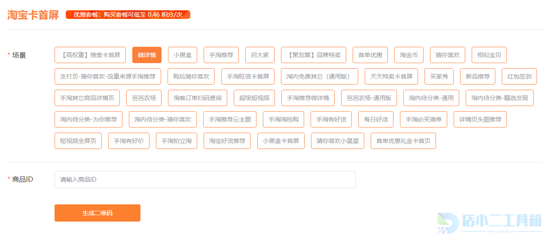Select the 手淘必买清单 scene
Image resolution: width=543 pixels, height=240 pixels.
pyautogui.click(x=424, y=119)
